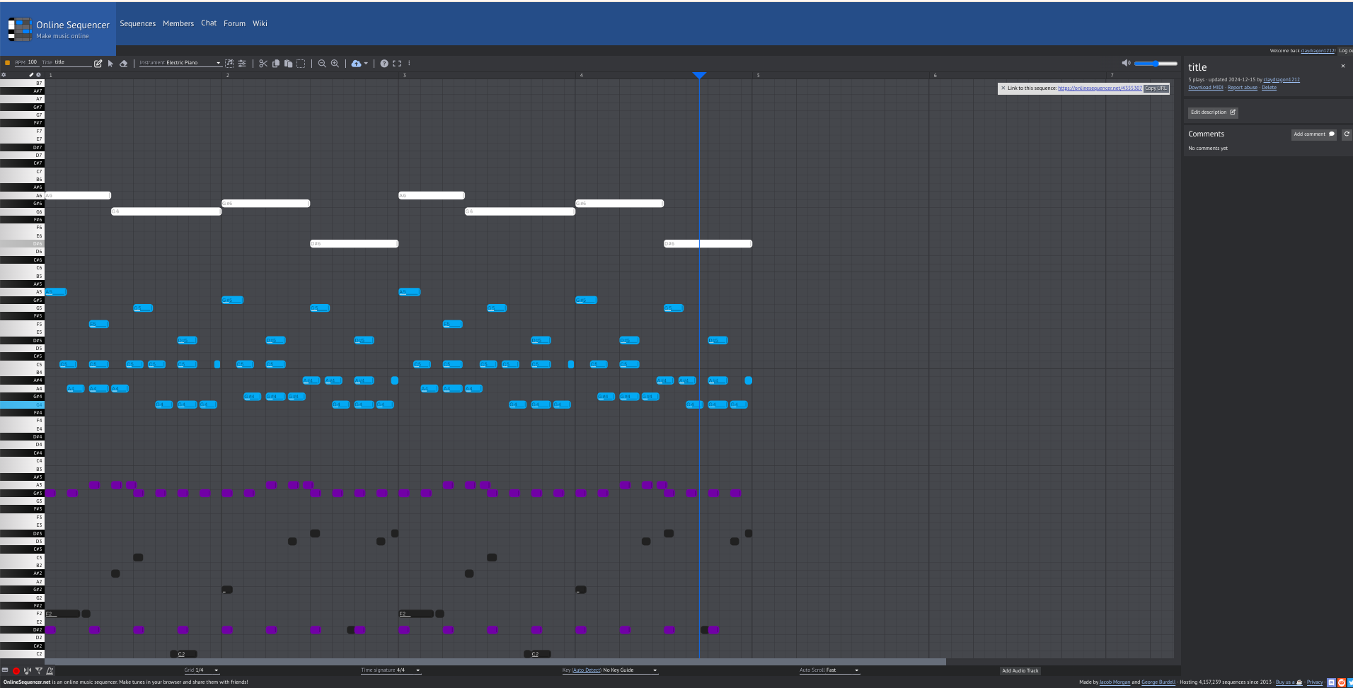This screenshot has width=1353, height=688.
Task: Click the Copy URL button
Action: (1156, 88)
